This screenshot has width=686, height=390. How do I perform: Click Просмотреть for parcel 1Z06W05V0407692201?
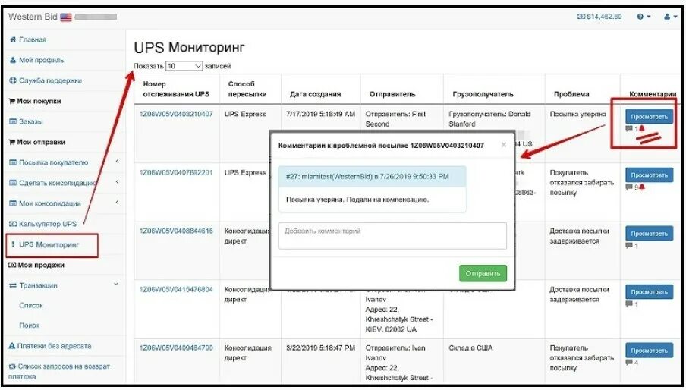[650, 175]
